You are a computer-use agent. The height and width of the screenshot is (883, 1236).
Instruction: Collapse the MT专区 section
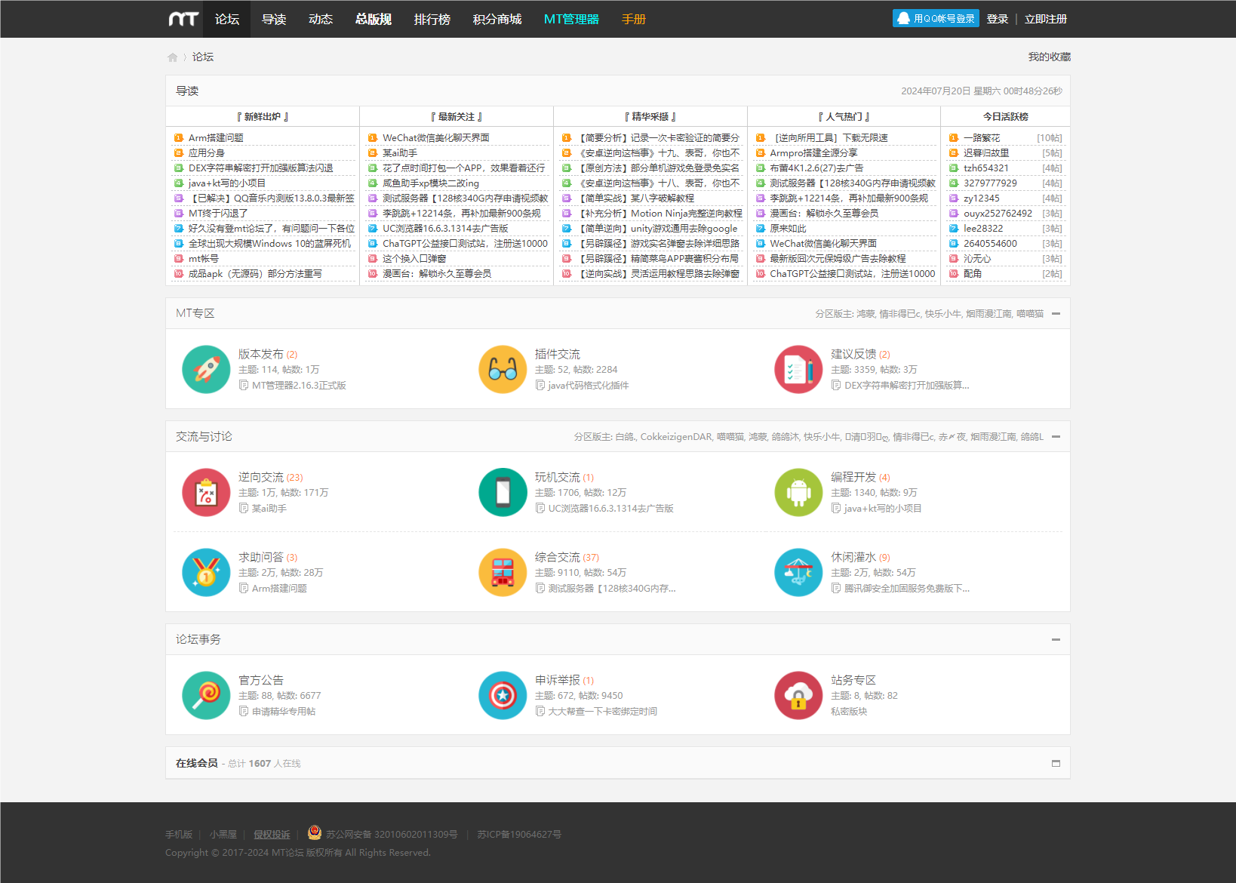(1056, 313)
